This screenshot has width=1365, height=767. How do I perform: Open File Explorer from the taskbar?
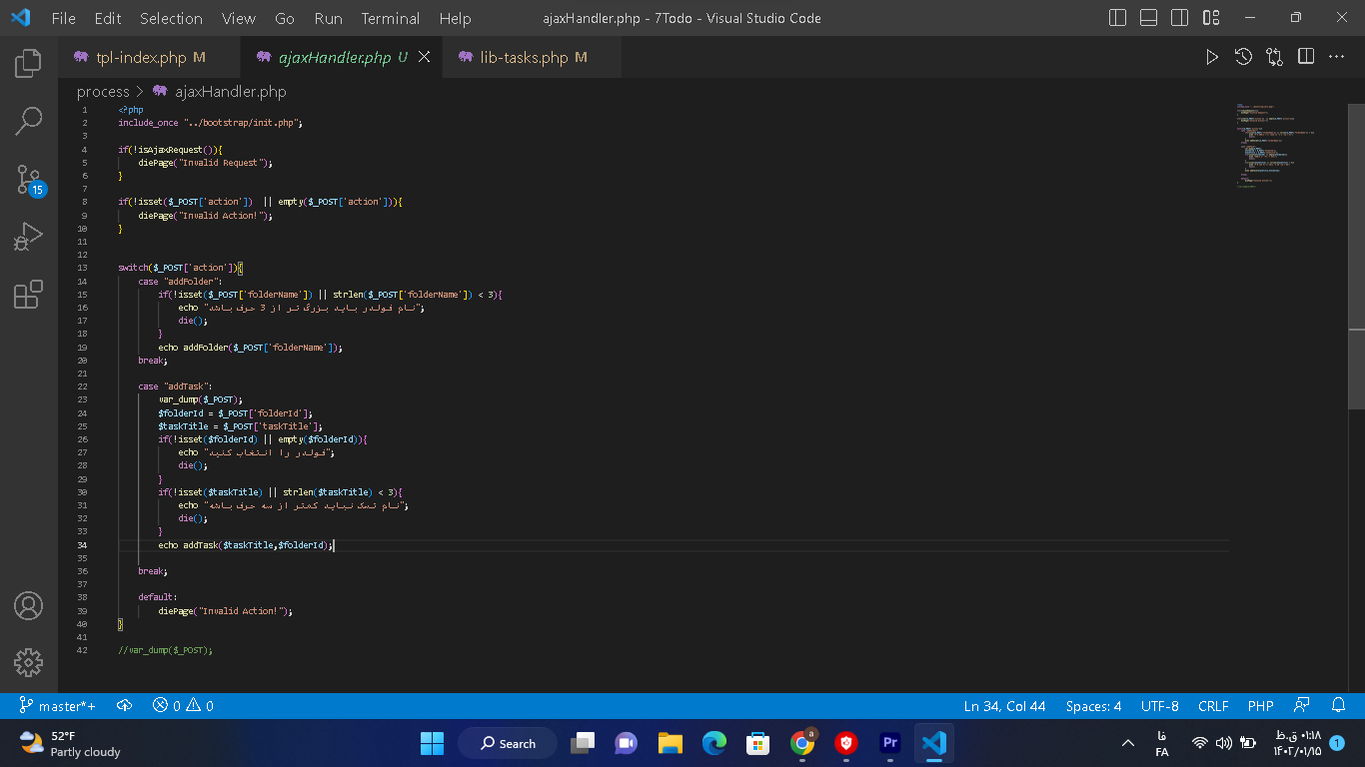[670, 743]
